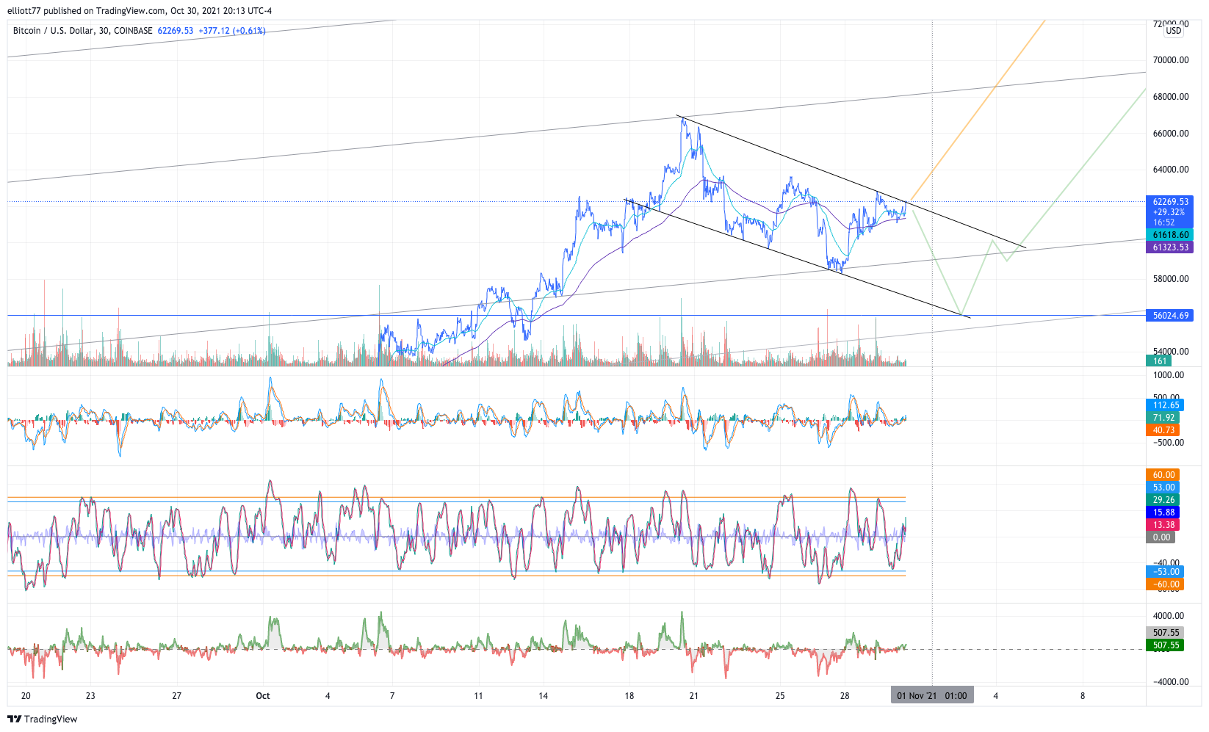Click the 4000.00 bottom pane scale value
1209x732 pixels.
pos(1169,616)
